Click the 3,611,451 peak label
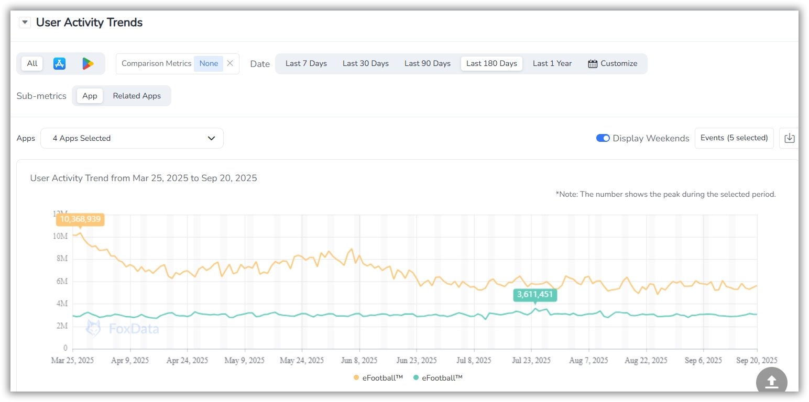The width and height of the screenshot is (809, 402). coord(535,295)
